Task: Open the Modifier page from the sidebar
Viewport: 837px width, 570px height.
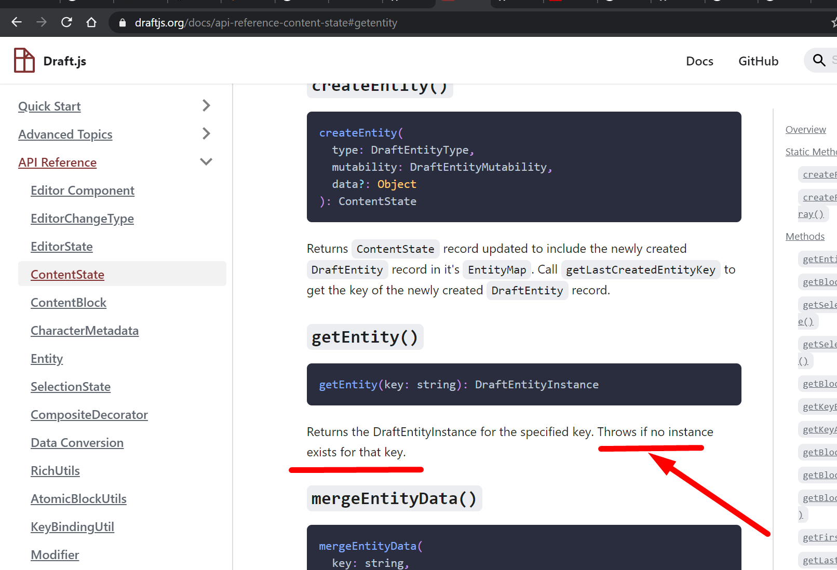Action: click(x=55, y=554)
